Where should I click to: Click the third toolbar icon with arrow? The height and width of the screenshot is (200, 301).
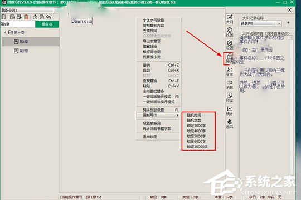click(19, 17)
